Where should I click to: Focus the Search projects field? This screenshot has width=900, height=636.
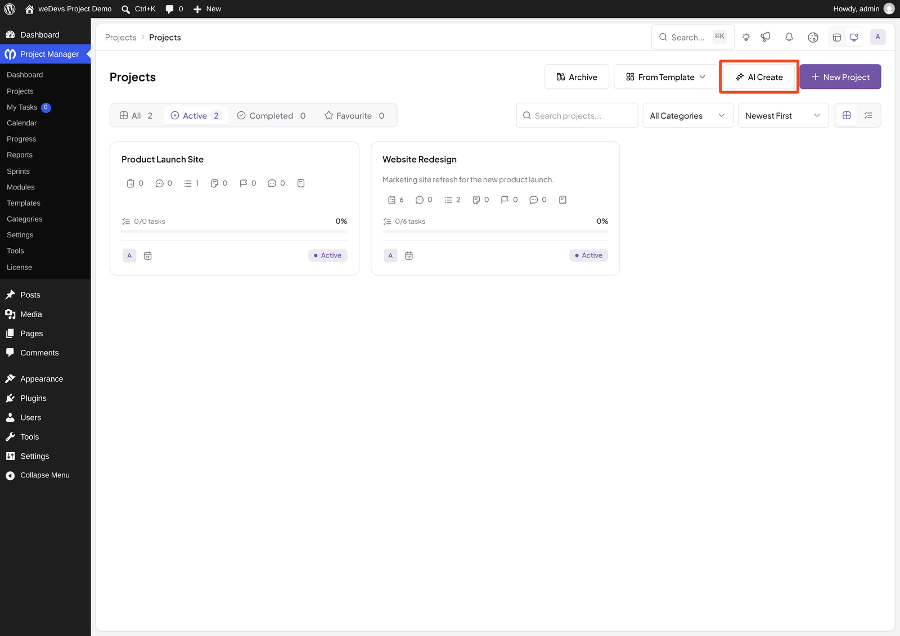[x=577, y=116]
